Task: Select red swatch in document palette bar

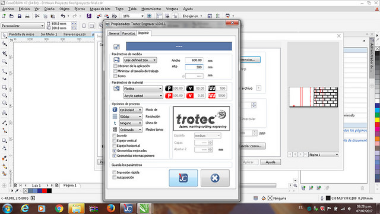Action: [x=45, y=191]
